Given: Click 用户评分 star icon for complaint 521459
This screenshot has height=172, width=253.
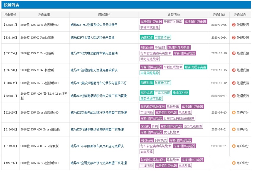Looking at the screenshot, I should pyautogui.click(x=234, y=112).
